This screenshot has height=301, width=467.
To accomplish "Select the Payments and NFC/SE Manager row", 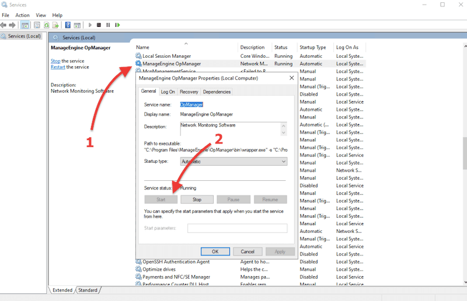I will 250,277.
